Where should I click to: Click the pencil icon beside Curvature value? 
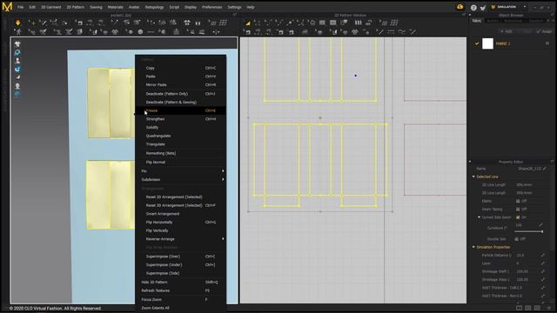click(x=540, y=225)
